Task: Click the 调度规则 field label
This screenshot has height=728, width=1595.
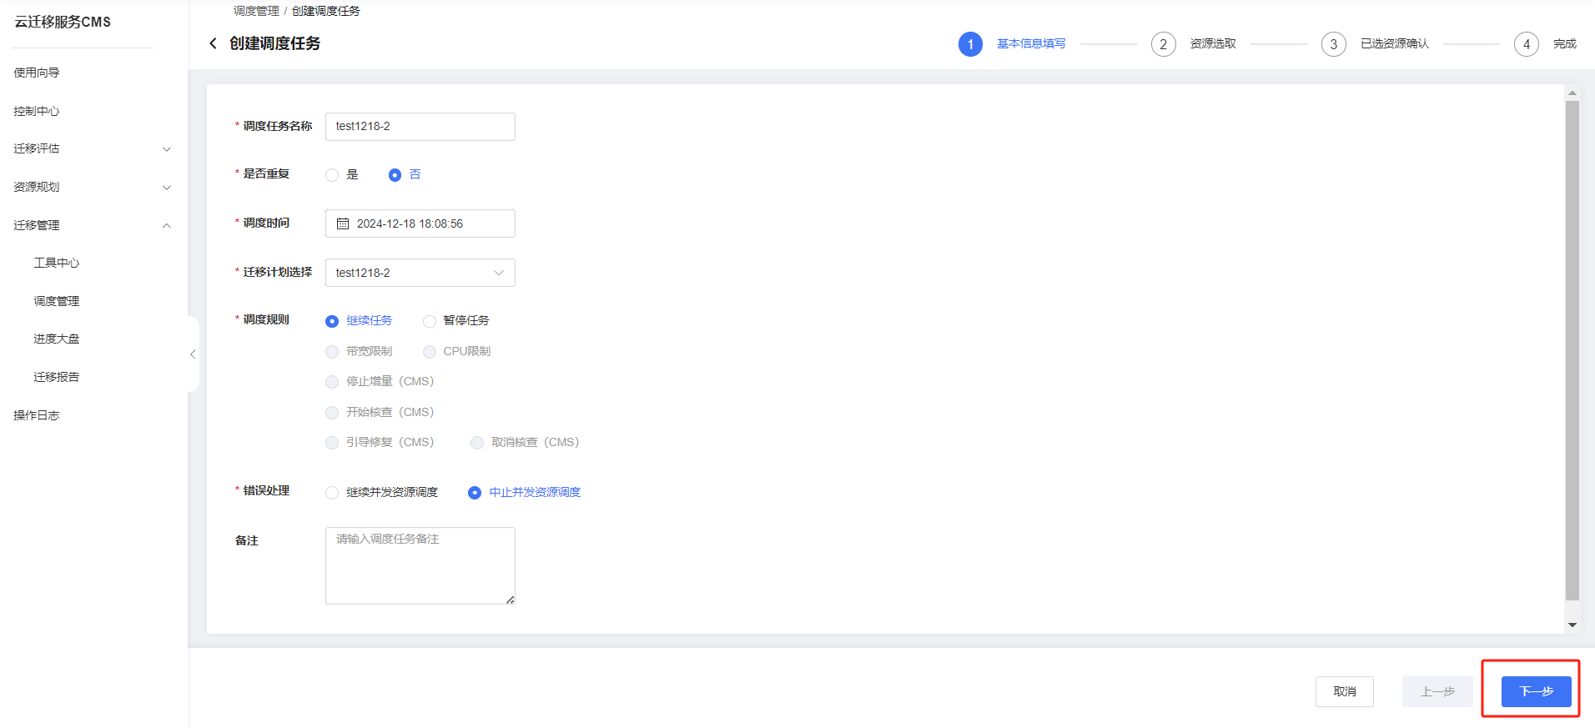Action: click(x=266, y=319)
